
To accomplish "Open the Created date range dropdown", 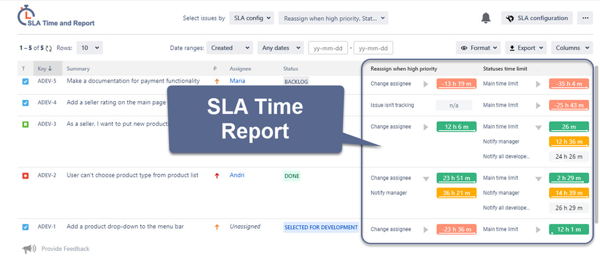I will pos(229,48).
